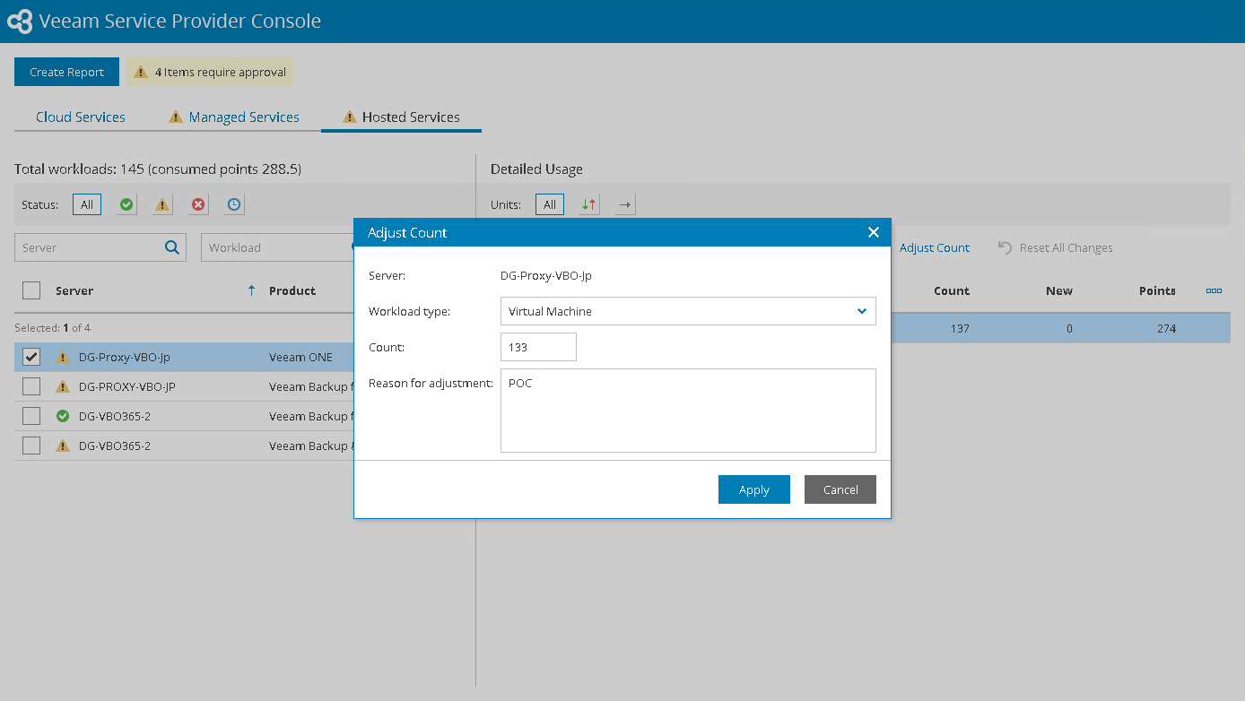Click the Total workloads: 145 summary text
This screenshot has height=701, width=1245.
(x=158, y=169)
